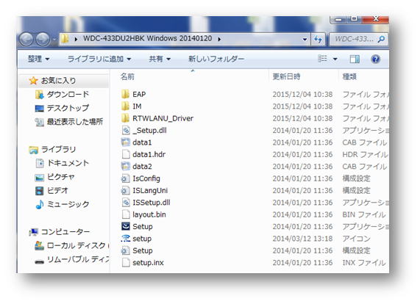Select the RTWLANU_Driver folder icon
This screenshot has height=304, width=420.
[125, 118]
